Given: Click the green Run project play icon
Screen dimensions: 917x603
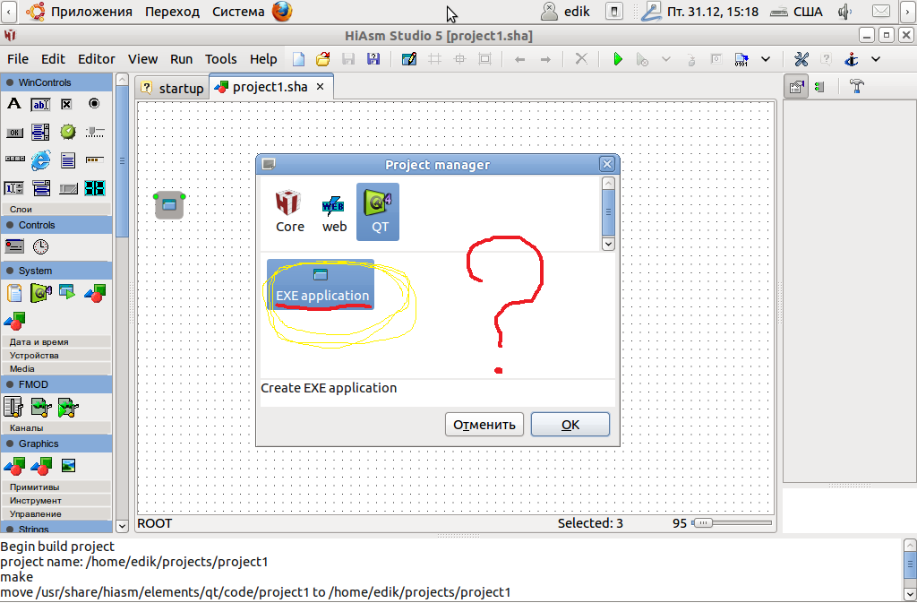Looking at the screenshot, I should pyautogui.click(x=617, y=59).
